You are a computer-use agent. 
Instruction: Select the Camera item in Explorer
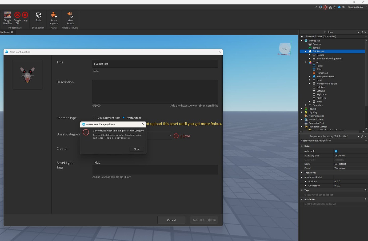(317, 44)
